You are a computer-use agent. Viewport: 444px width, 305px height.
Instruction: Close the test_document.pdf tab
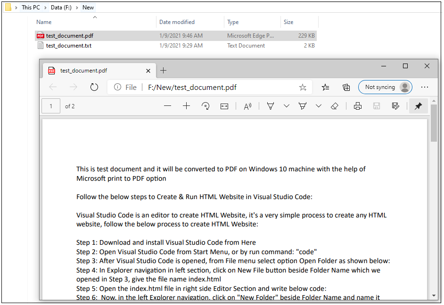point(148,71)
